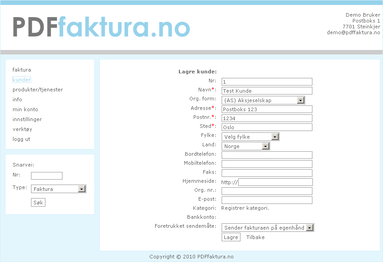This screenshot has height=262, width=383.
Task: Click the demo@pdffaktura.no email text
Action: point(353,32)
